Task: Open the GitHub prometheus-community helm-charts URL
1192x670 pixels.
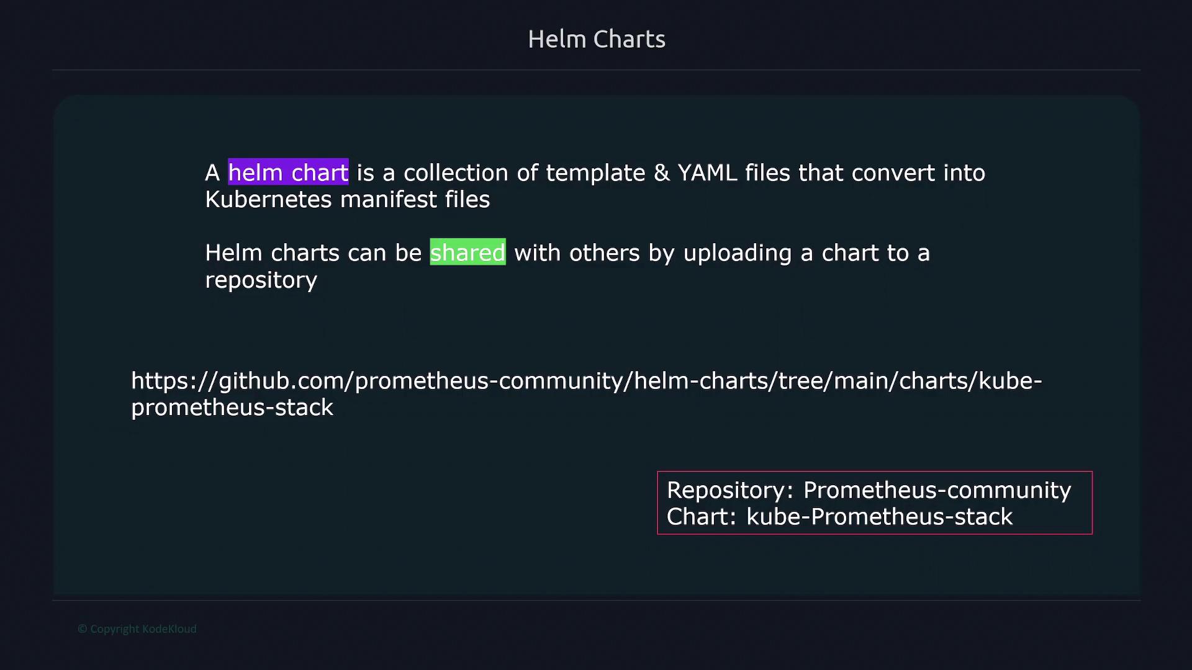Action: (586, 381)
